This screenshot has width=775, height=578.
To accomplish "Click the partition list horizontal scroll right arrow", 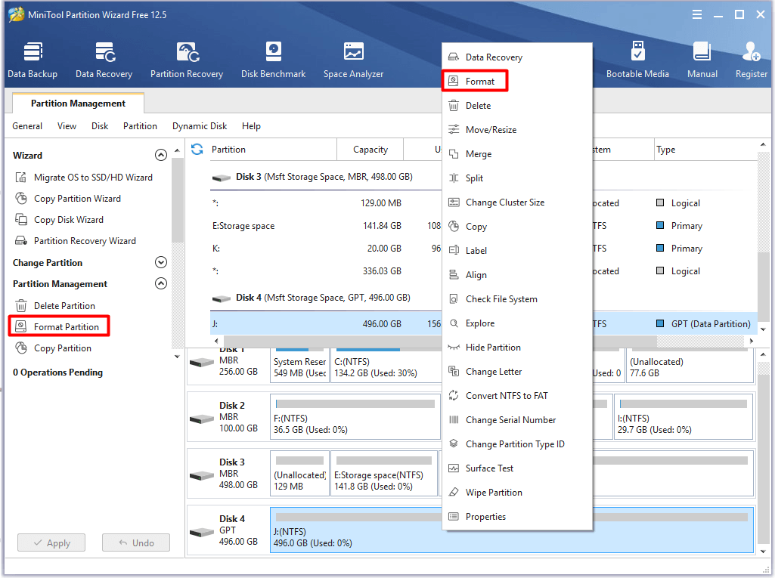I will coord(752,340).
